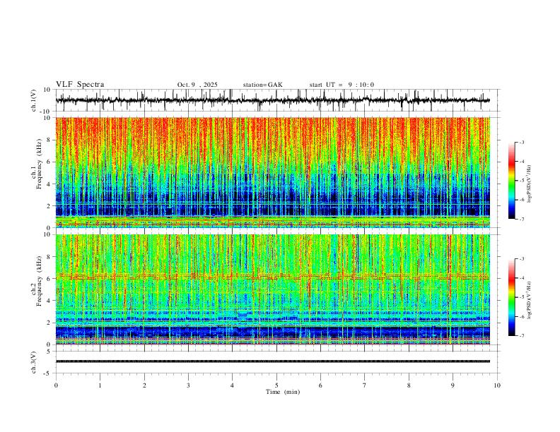Click the ch.1 voltage waveform trace
This screenshot has height=432, width=560.
[x=272, y=100]
